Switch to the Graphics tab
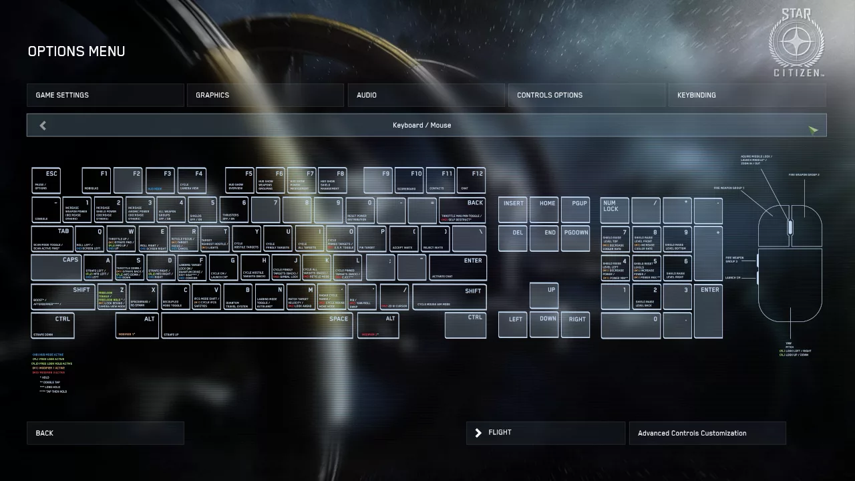855x481 pixels. pos(265,95)
